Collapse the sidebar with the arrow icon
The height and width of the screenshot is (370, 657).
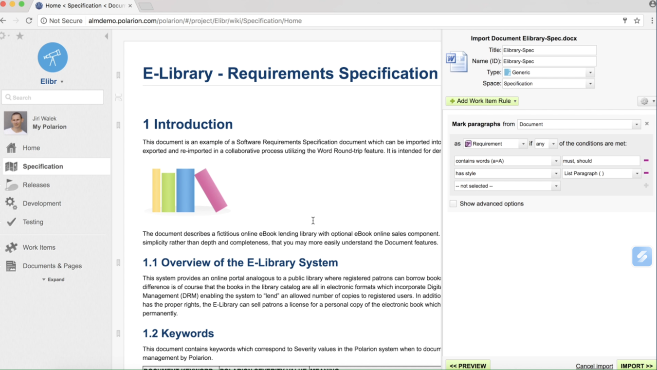[x=107, y=36]
